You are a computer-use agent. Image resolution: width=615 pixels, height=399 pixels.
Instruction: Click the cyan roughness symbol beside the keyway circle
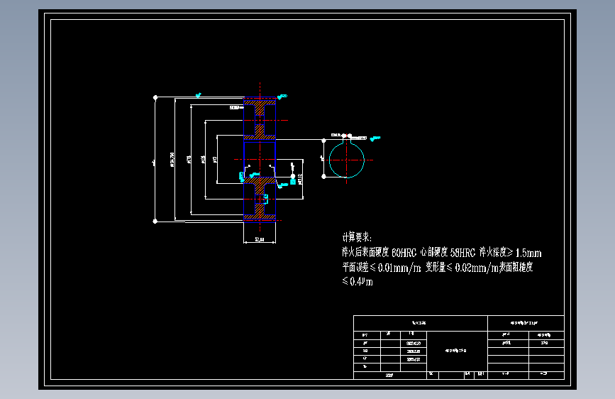[x=375, y=138]
